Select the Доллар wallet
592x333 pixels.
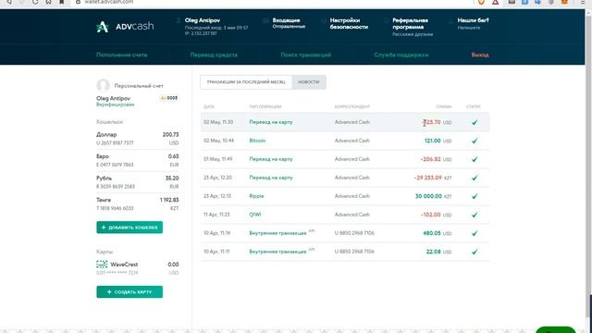(x=138, y=139)
